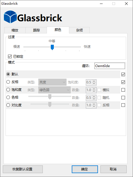Click the 反相 saturation value field 0.5
133x177 pixels.
click(x=89, y=82)
